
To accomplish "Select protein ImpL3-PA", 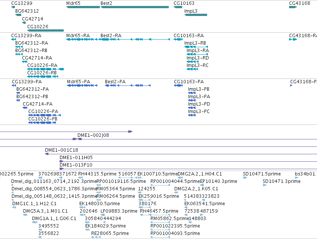I will click(192, 100).
